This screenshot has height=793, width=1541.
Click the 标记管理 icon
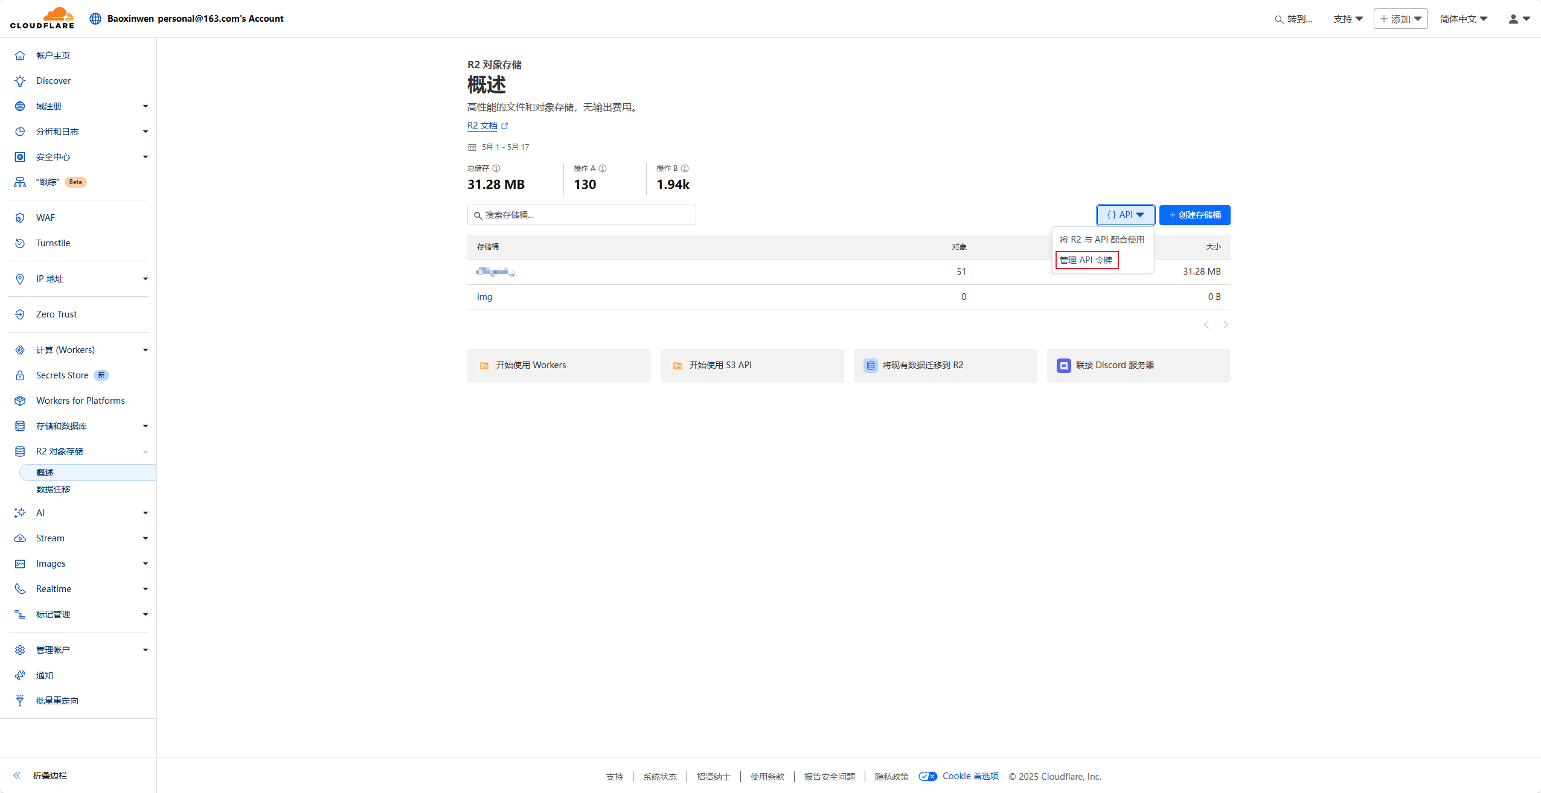pos(20,614)
